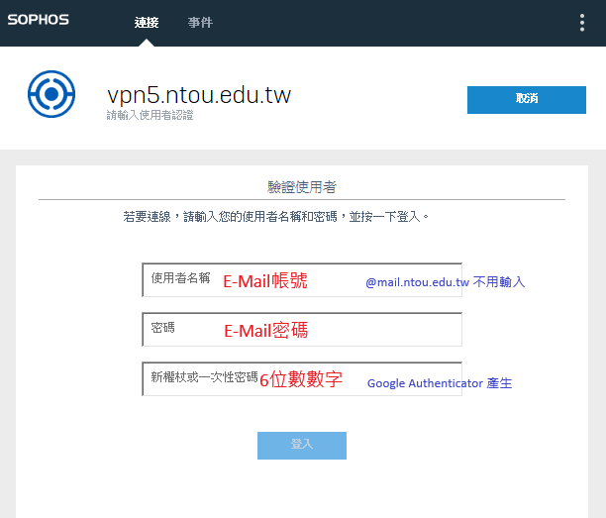This screenshot has width=606, height=518.
Task: Click the Google Authenticator 產生 note
Action: click(440, 383)
